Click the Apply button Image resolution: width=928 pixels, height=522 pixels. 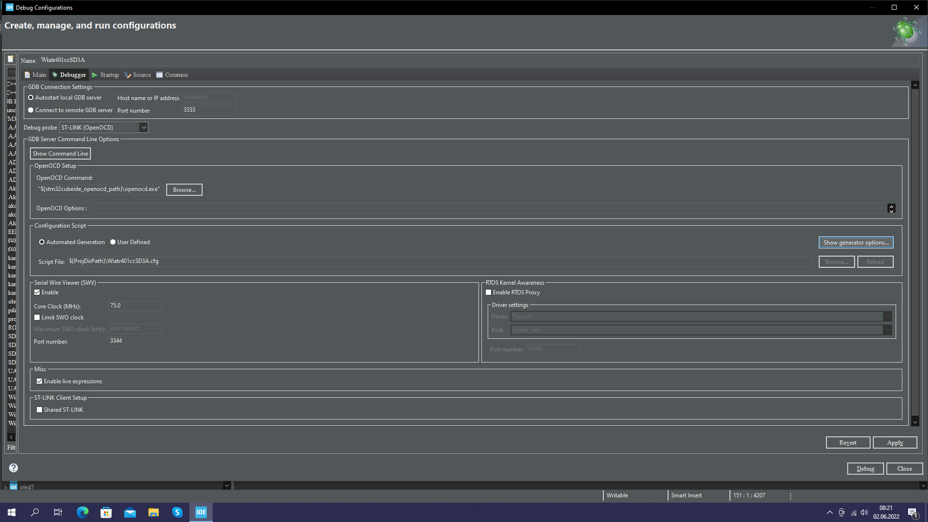895,443
